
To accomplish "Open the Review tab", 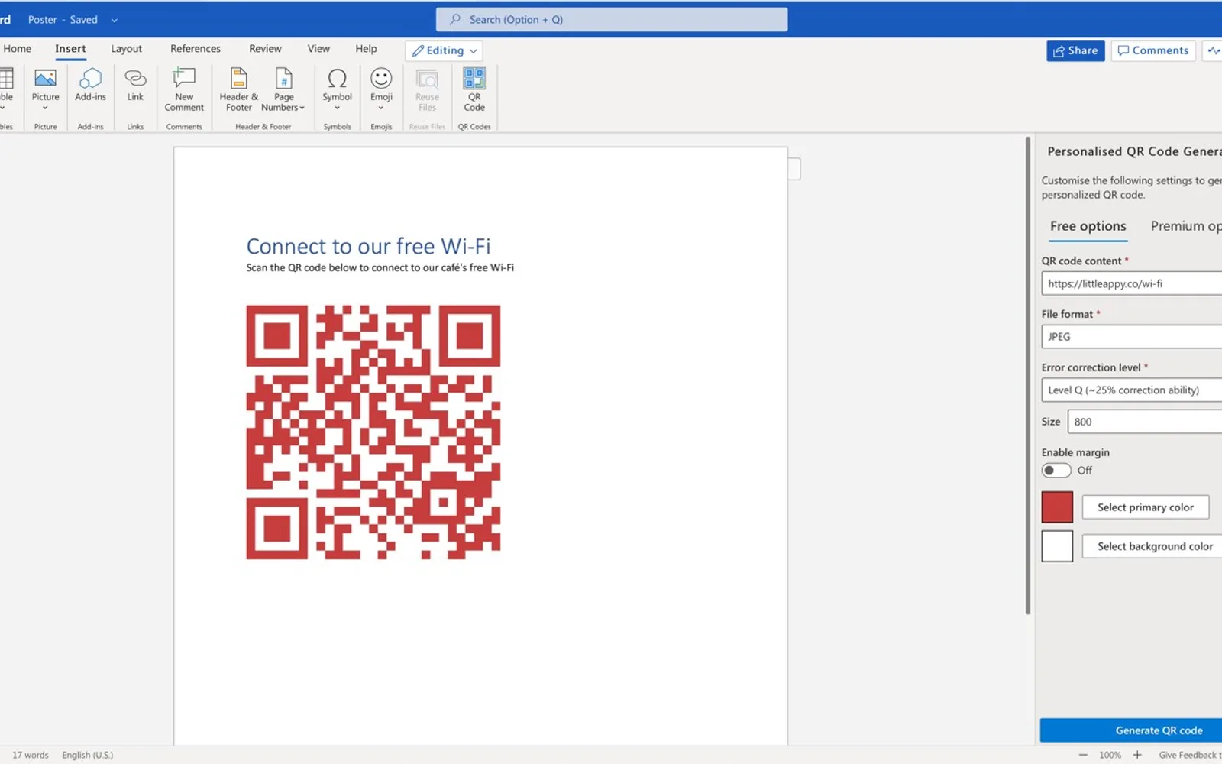I will point(265,49).
